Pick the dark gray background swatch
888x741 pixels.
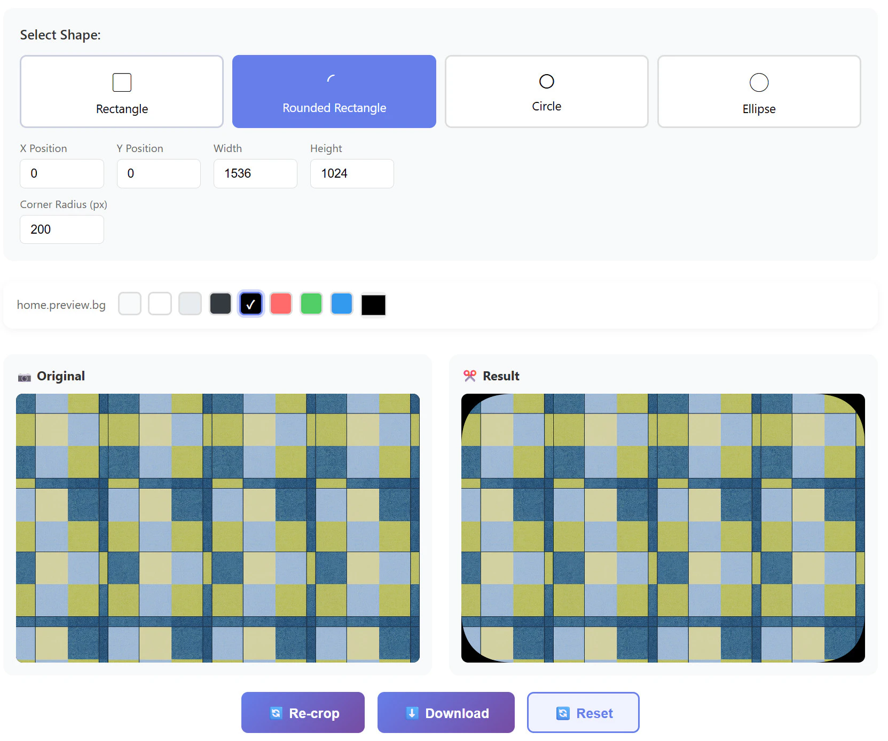221,304
